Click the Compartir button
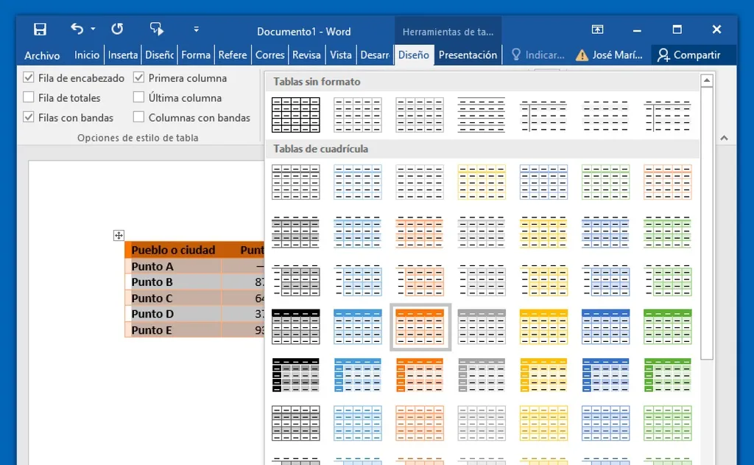 [693, 55]
